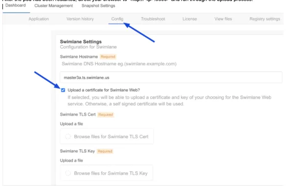
Task: Click the Swimlane Settings heading
Action: (x=81, y=42)
